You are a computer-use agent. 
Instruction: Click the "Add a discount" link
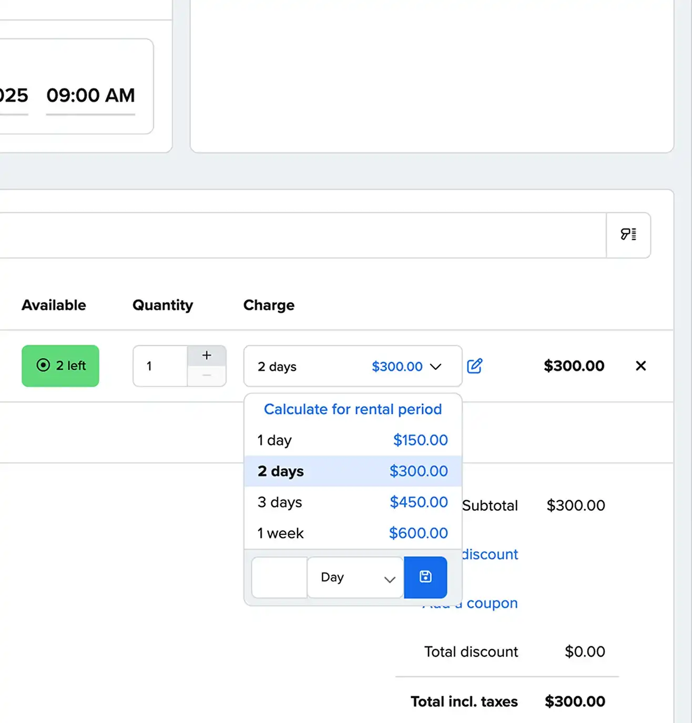coord(489,554)
